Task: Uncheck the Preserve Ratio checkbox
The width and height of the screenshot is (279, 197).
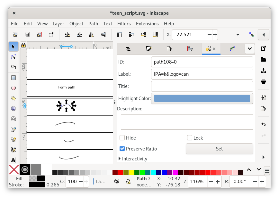Action: (122, 149)
